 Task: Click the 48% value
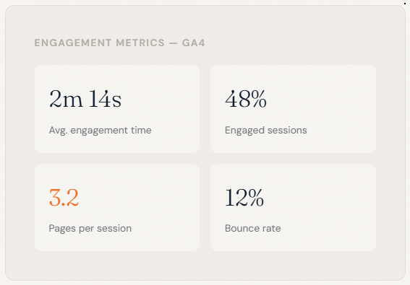pos(246,99)
